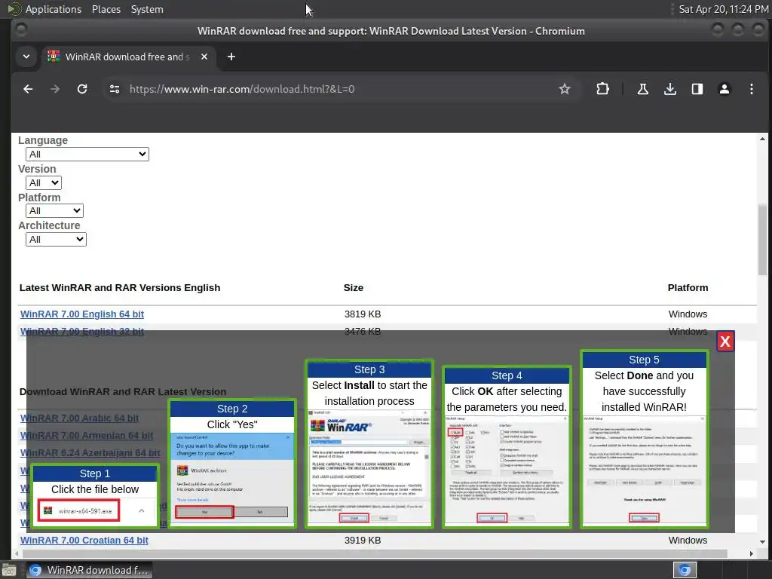Download WinRAR 7.00 Croatian 64 bit

pyautogui.click(x=84, y=540)
